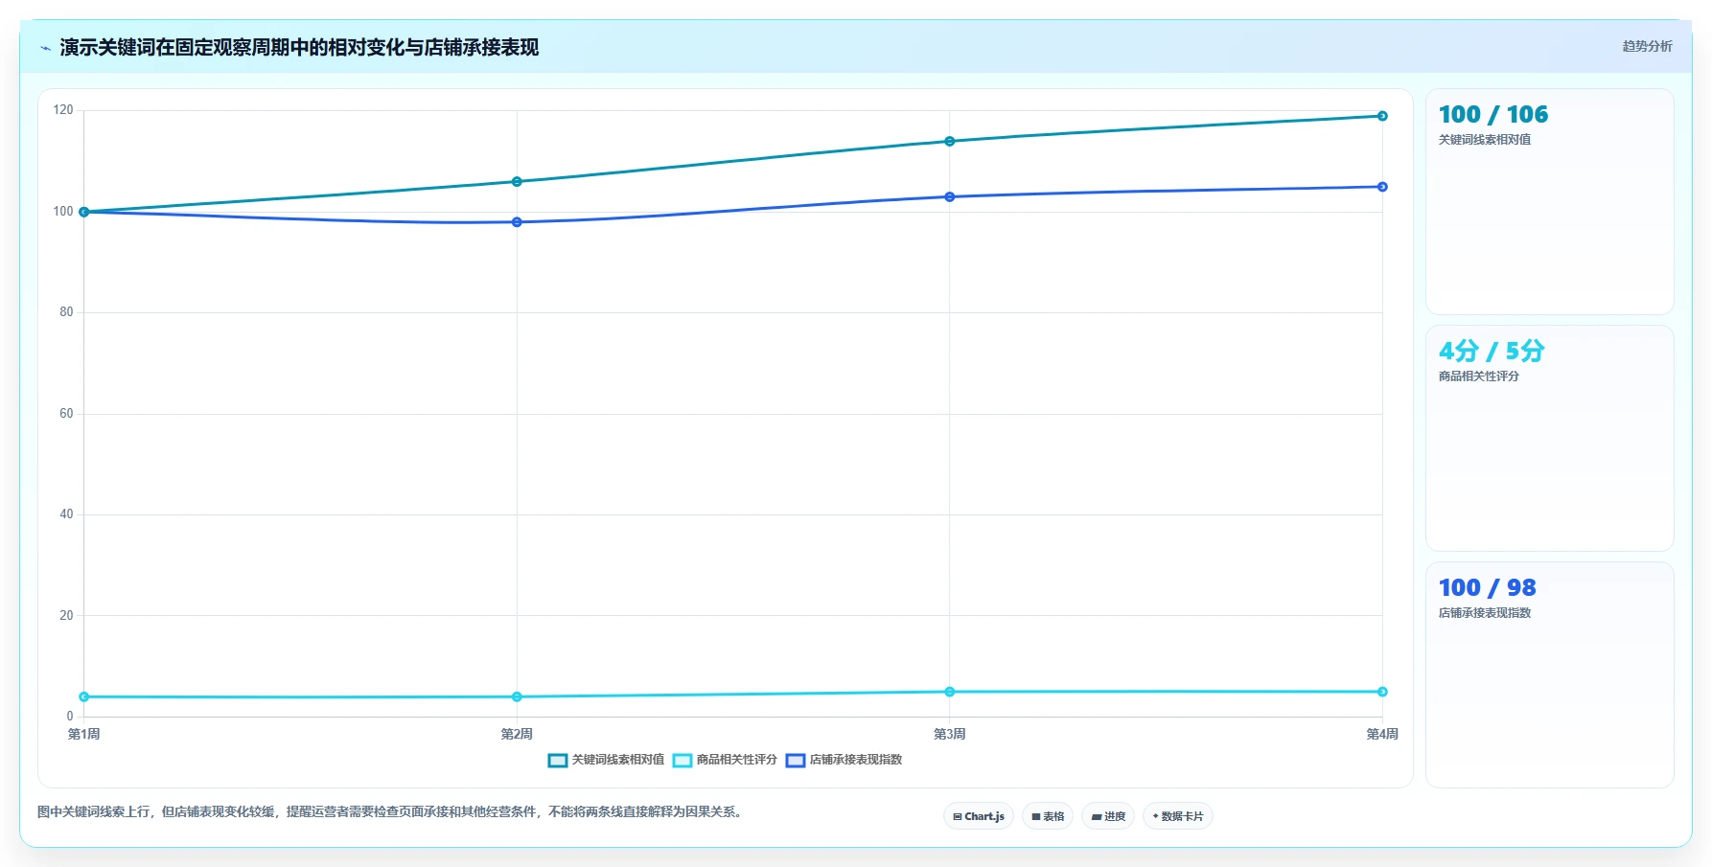This screenshot has width=1712, height=867.
Task: Click y-axis value 20
Action: click(66, 616)
